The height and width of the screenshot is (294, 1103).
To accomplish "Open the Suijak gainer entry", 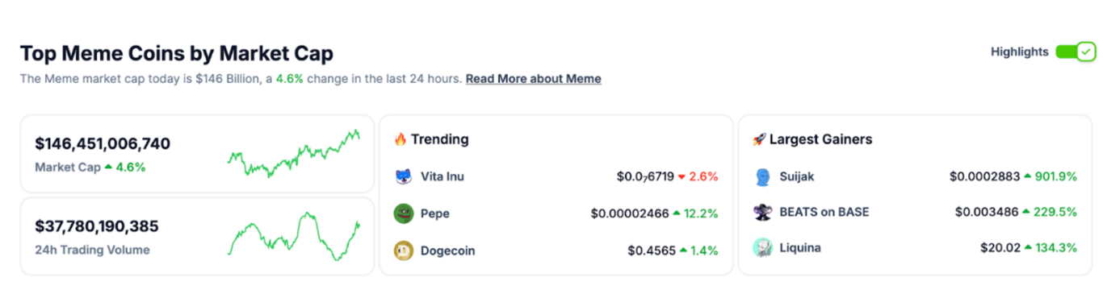I will (915, 176).
